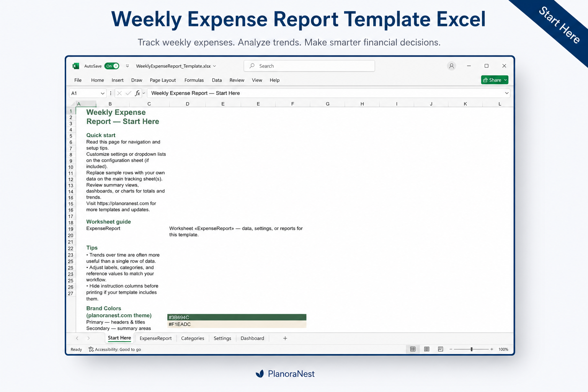Click the Excel app logo icon
This screenshot has height=392, width=588.
pyautogui.click(x=76, y=66)
